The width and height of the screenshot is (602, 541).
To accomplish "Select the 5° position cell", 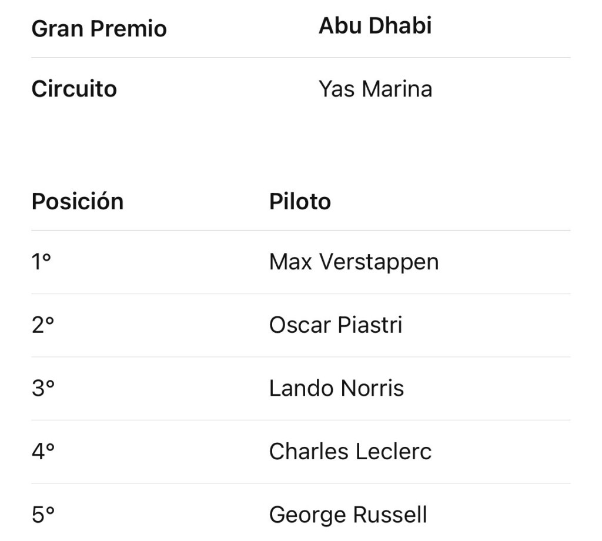I will [x=43, y=515].
